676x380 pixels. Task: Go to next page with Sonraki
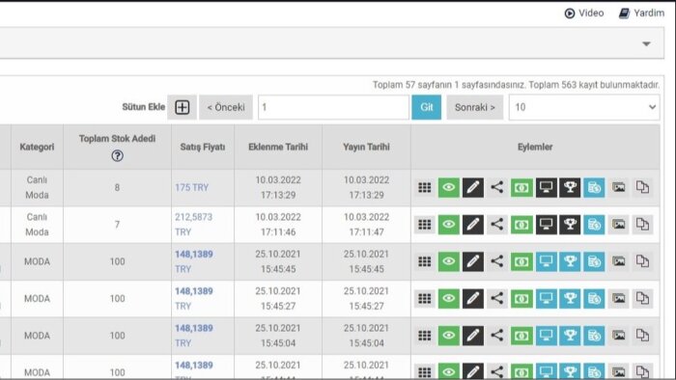(475, 107)
